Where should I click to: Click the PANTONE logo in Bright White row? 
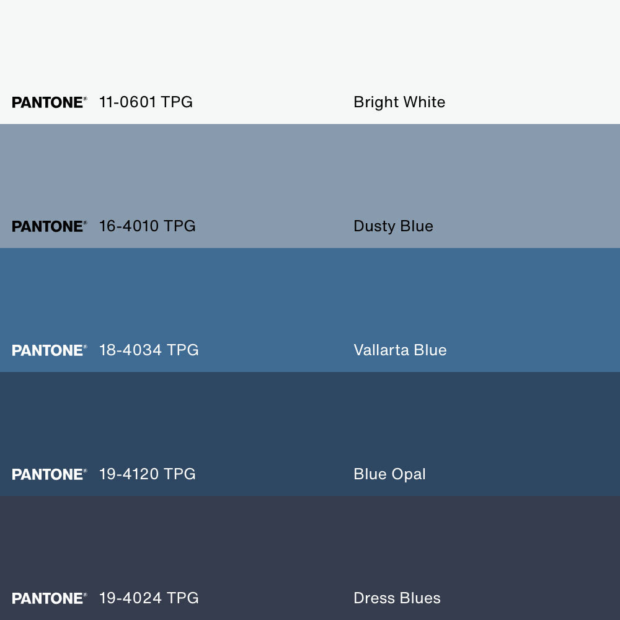click(x=49, y=102)
